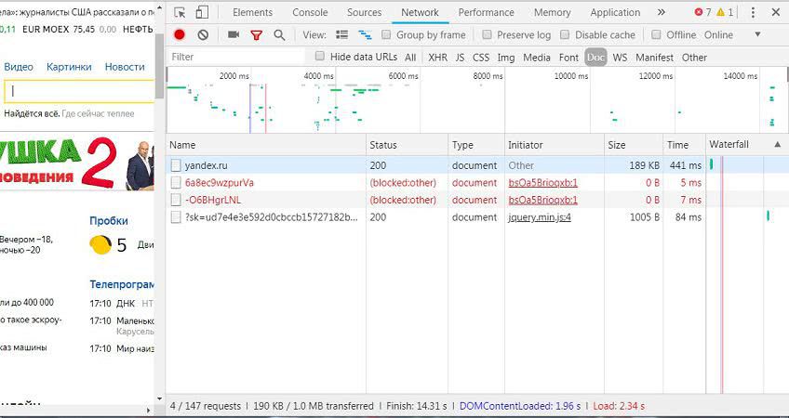789x418 pixels.
Task: Open the Performance tab
Action: [486, 12]
